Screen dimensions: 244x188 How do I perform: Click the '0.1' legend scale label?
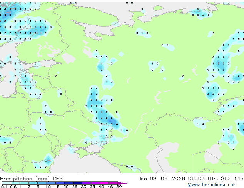point(4,186)
